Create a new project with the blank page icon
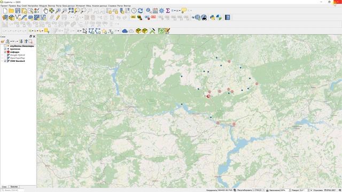Image resolution: width=342 pixels, height=192 pixels. (5, 11)
